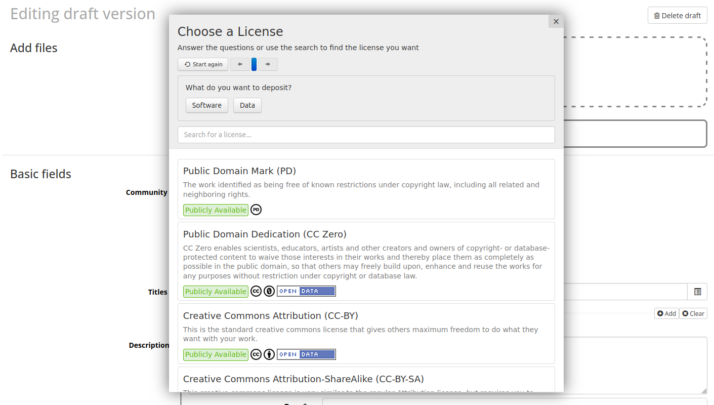Click the Clear button near Descriptions
Screen dimensions: 714x405
tap(693, 313)
